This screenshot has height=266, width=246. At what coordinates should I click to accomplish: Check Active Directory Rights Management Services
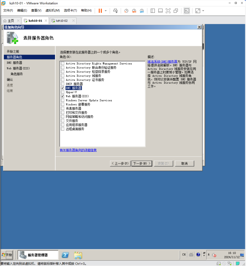coord(62,63)
